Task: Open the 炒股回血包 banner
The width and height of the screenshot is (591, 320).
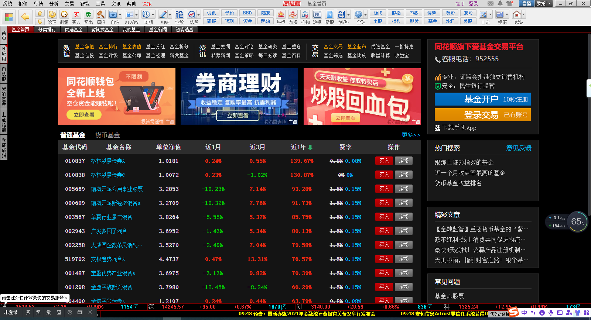Action: tap(362, 97)
